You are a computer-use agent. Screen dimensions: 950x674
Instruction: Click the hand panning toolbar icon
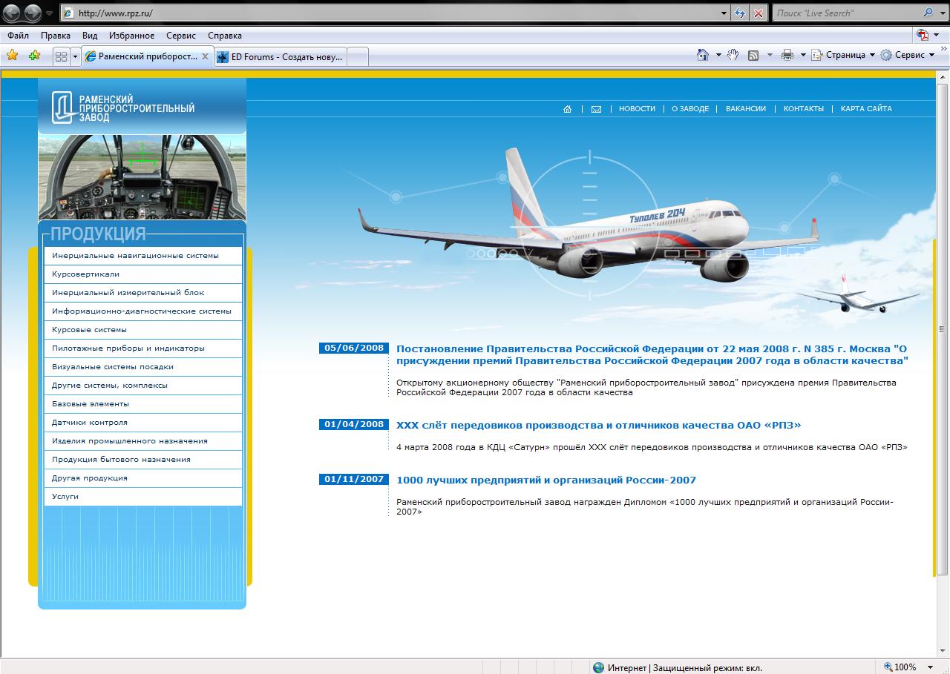[x=733, y=55]
